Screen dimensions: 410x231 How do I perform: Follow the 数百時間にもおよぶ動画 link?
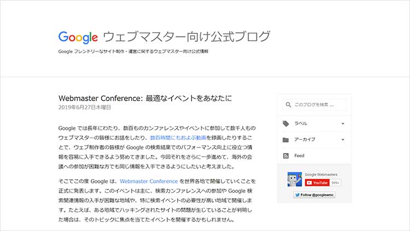click(x=178, y=138)
